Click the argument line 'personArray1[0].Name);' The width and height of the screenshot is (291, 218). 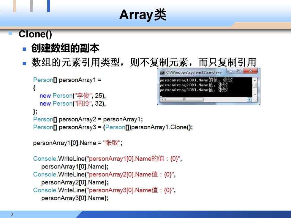(x=75, y=166)
